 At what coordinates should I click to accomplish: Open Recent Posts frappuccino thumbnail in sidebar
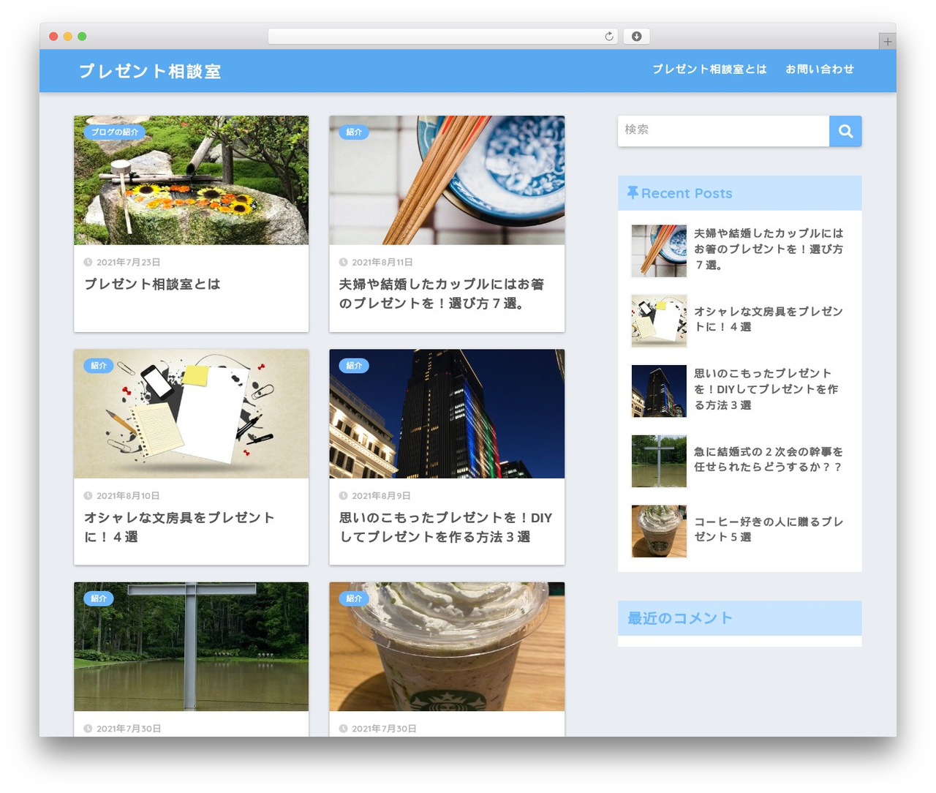(659, 531)
